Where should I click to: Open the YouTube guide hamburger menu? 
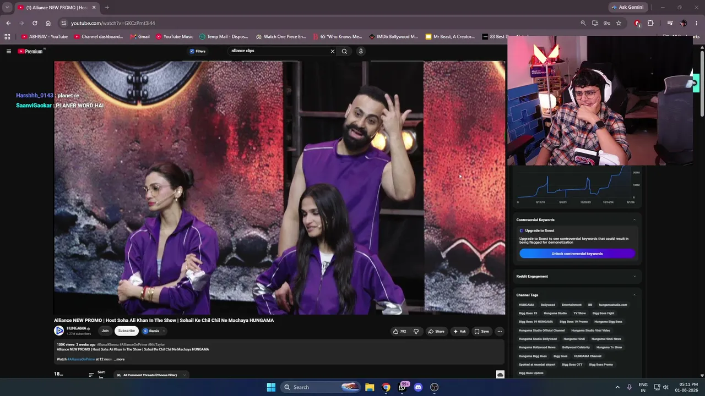pyautogui.click(x=9, y=51)
